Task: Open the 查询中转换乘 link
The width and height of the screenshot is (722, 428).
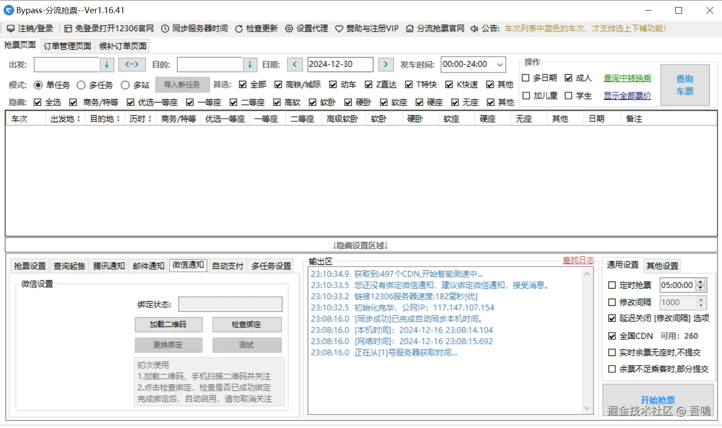Action: pos(627,78)
